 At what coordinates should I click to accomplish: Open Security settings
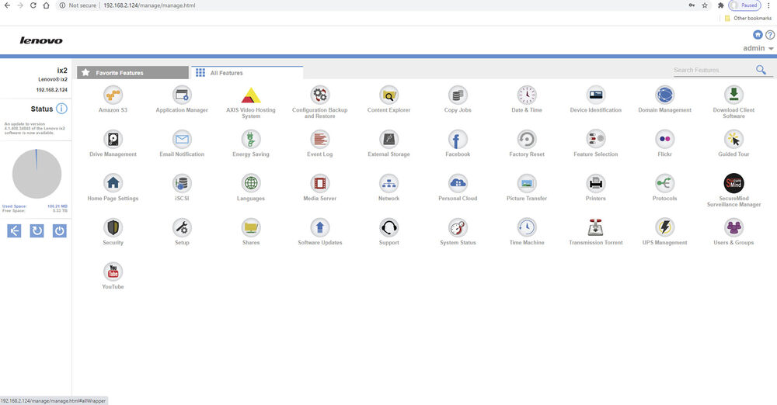(x=113, y=228)
